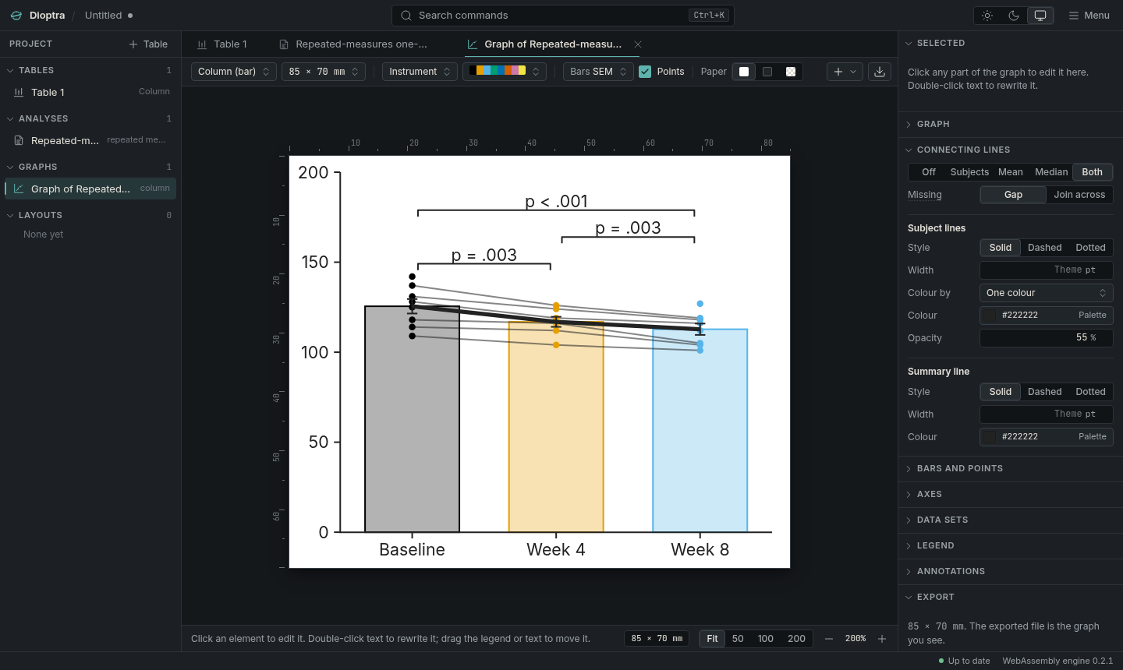Select the system theme monitor icon
The height and width of the screenshot is (670, 1123).
(1040, 16)
